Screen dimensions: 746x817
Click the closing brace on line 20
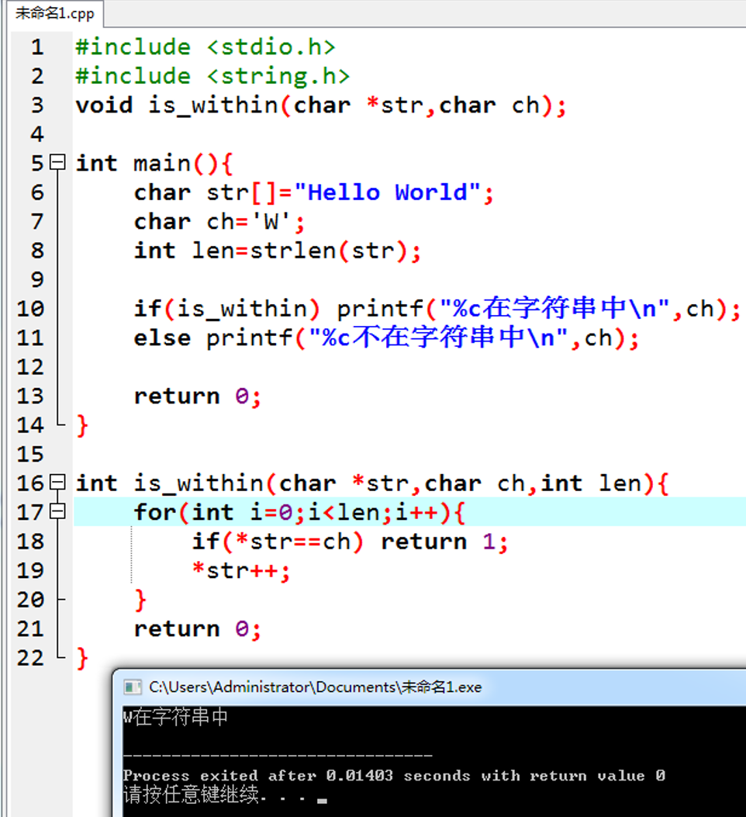(x=140, y=601)
